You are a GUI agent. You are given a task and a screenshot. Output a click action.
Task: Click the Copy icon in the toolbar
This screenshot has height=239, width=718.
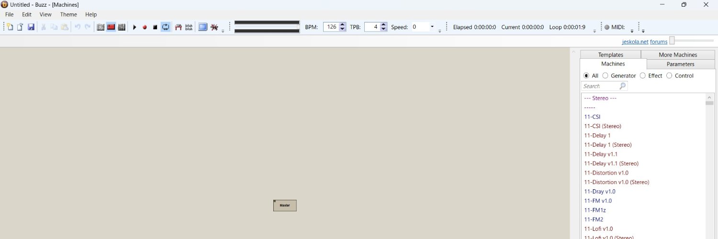(x=54, y=27)
